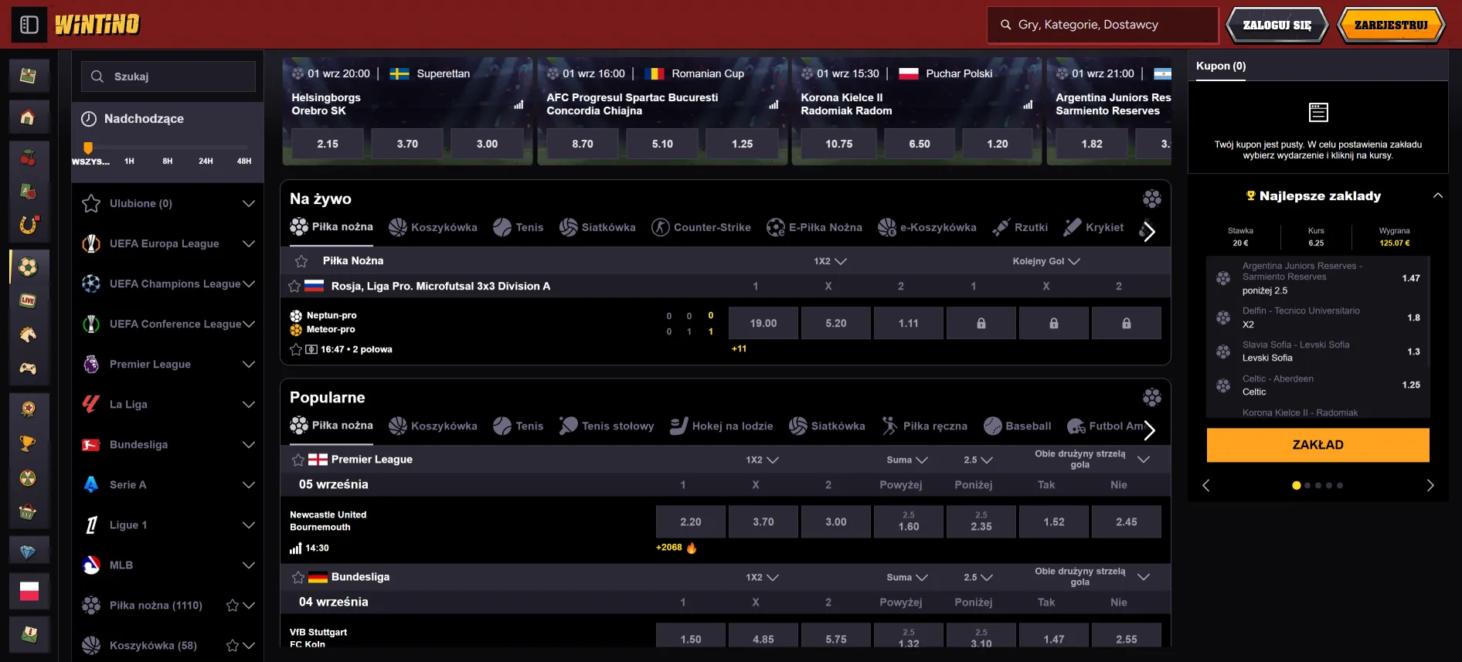Screen dimensions: 1462x662
Task: Pick Neptun-pro win odds 19.00
Action: point(763,323)
